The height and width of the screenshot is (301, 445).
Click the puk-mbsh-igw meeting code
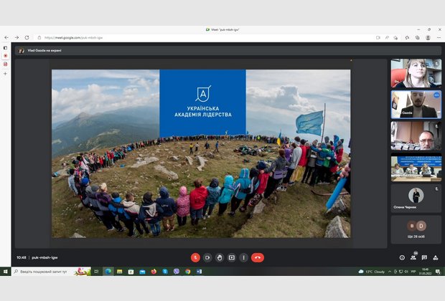(44, 257)
